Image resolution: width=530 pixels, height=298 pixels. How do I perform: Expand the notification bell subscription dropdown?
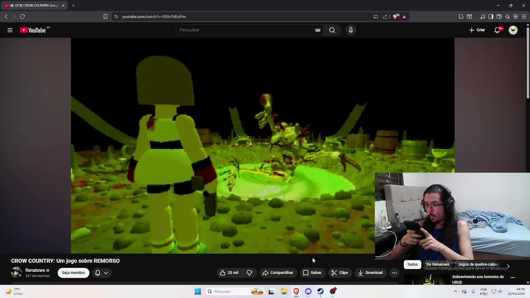pyautogui.click(x=102, y=273)
